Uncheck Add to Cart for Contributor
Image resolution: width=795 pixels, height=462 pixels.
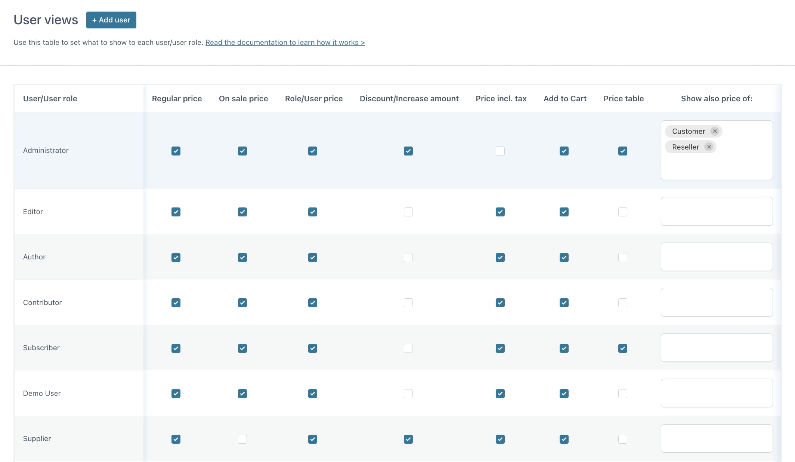pyautogui.click(x=564, y=303)
